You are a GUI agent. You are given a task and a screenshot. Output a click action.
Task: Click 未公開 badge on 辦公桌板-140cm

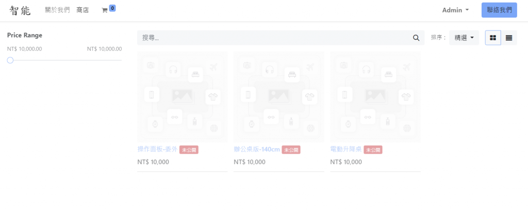coord(291,150)
